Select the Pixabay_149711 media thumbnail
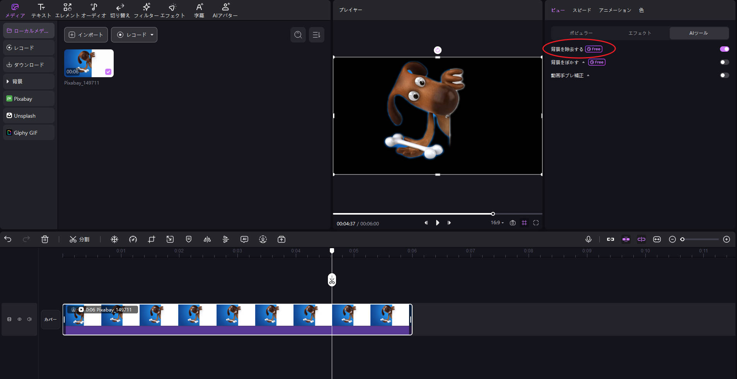The width and height of the screenshot is (737, 379). (x=89, y=63)
